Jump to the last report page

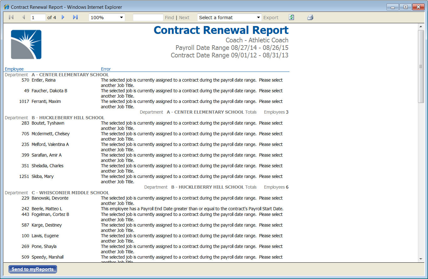pyautogui.click(x=75, y=17)
